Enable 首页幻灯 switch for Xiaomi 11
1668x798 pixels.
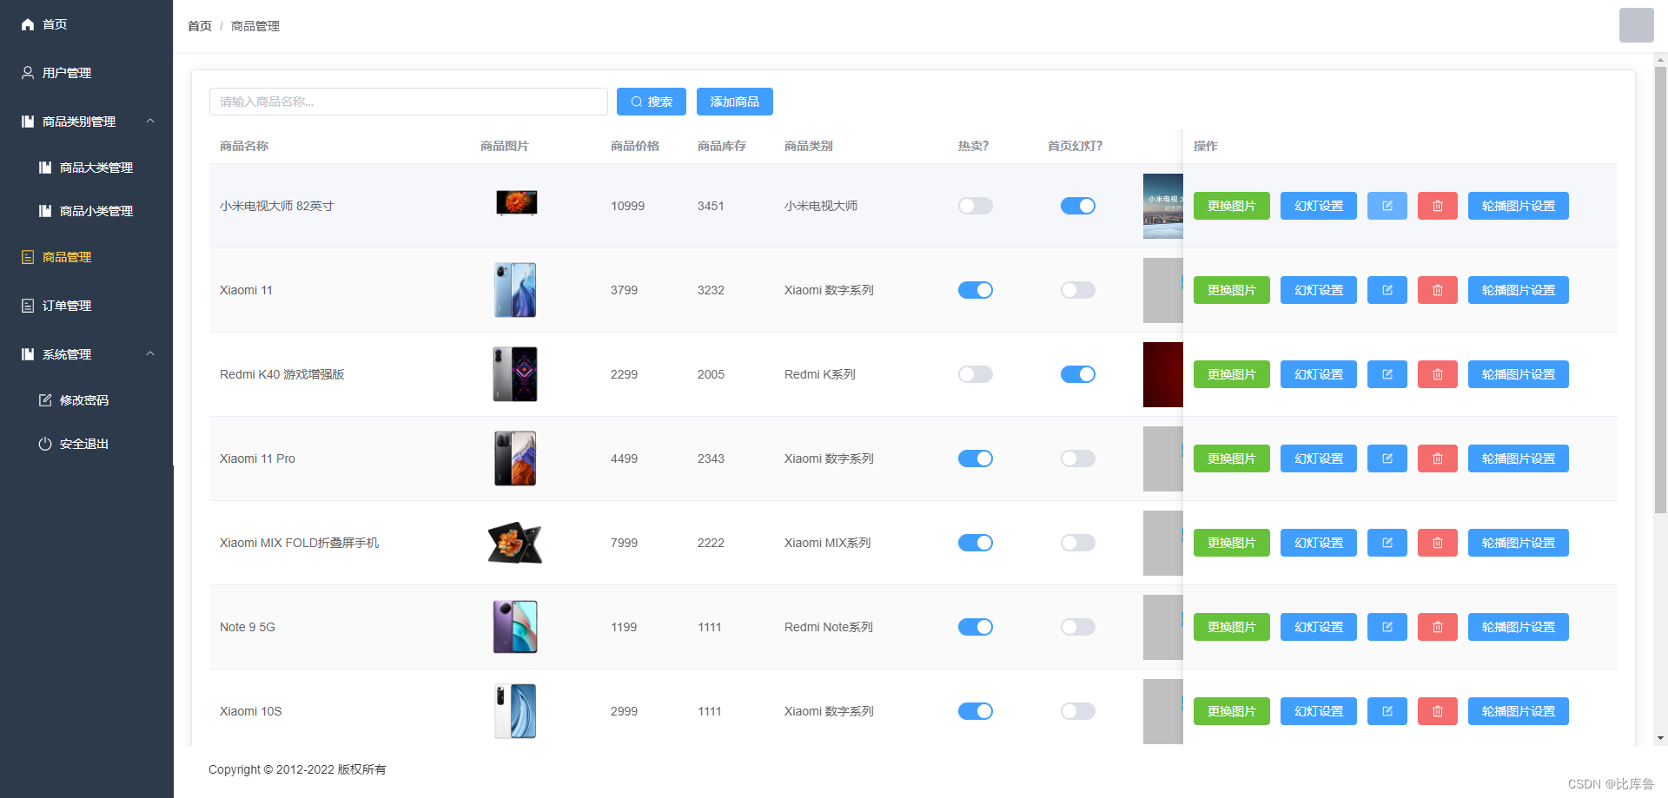[1078, 290]
